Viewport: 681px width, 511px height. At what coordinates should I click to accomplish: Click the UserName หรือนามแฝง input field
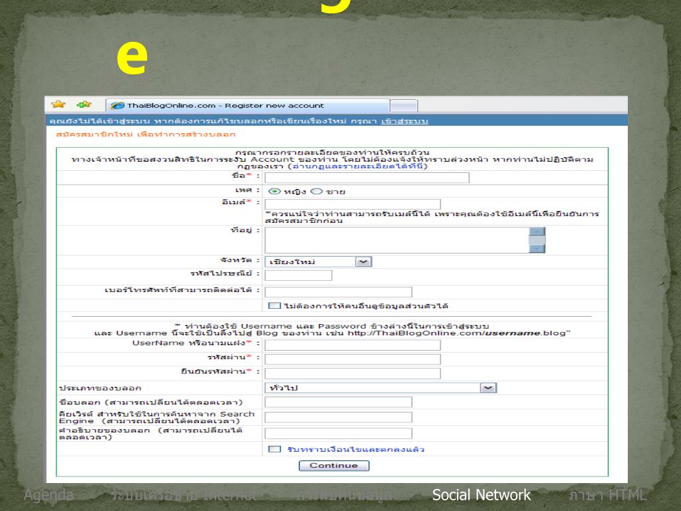(352, 345)
